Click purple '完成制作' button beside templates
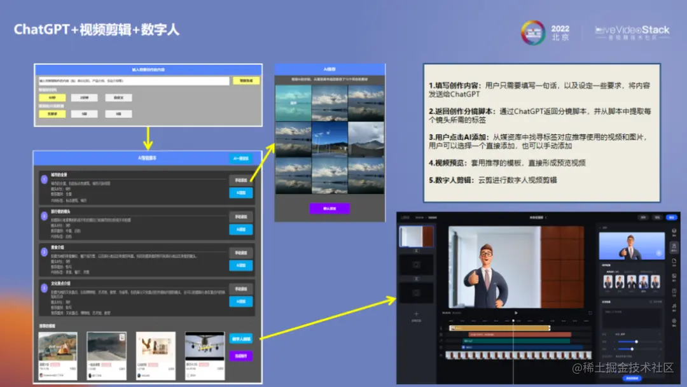This screenshot has height=387, width=687. [241, 356]
